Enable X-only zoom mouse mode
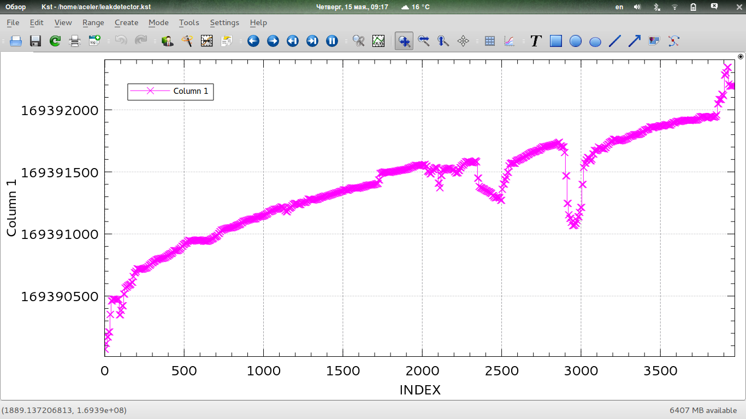Image resolution: width=746 pixels, height=419 pixels. 424,41
